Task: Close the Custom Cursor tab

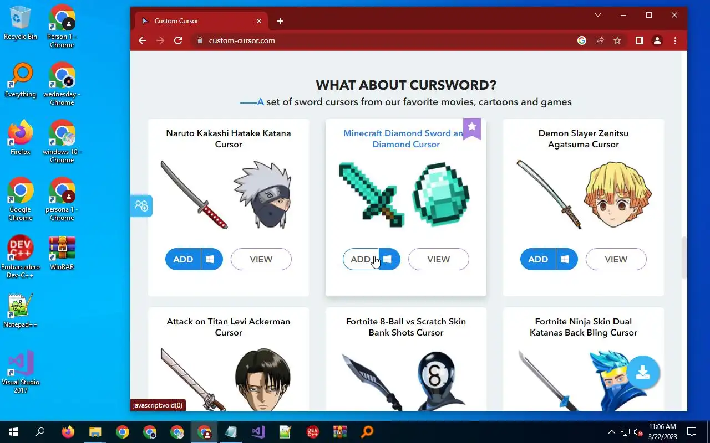Action: point(259,21)
